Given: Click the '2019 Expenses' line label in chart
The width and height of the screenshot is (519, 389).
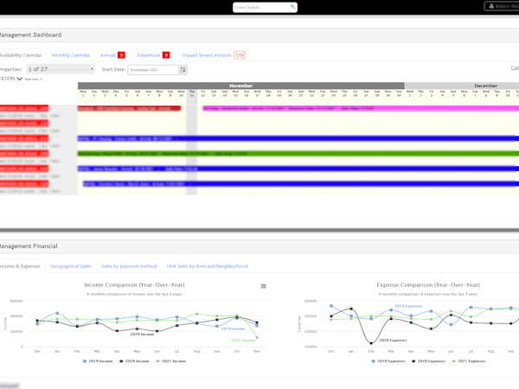Looking at the screenshot, I should (409, 306).
